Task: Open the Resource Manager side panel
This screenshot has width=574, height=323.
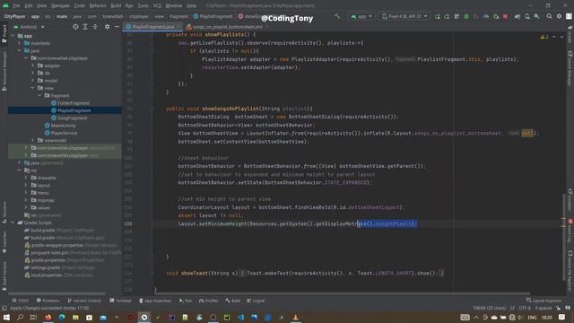Action: 4,72
